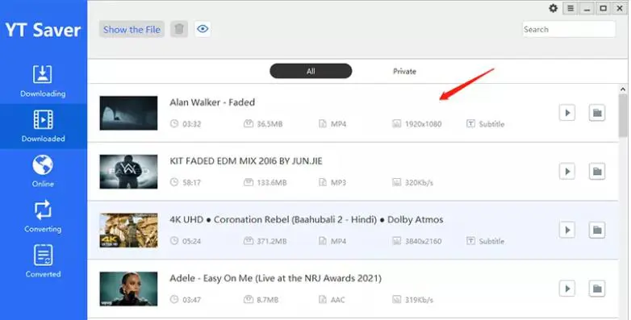Open folder for KIT FADED EDM MIX
Viewport: 631px width, 320px height.
[597, 172]
